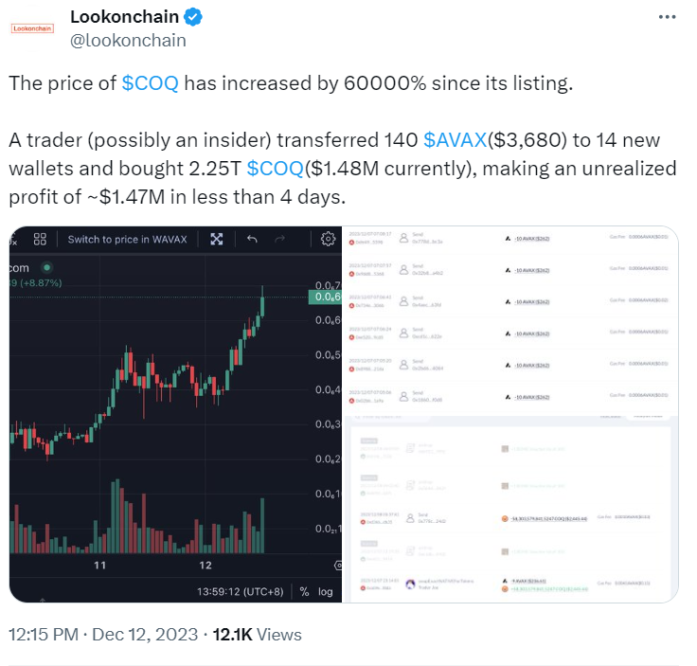Click the 12.1K Views count
This screenshot has height=666, width=697.
tap(257, 635)
